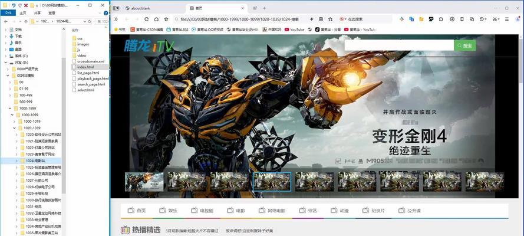Screen dimensions: 524x236
Task: Go back in File Explorer
Action: click(x=5, y=21)
